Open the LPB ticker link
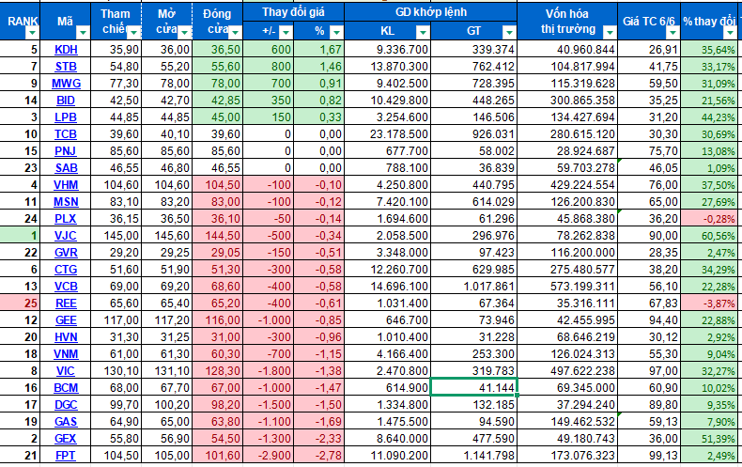The width and height of the screenshot is (742, 467). [x=66, y=117]
